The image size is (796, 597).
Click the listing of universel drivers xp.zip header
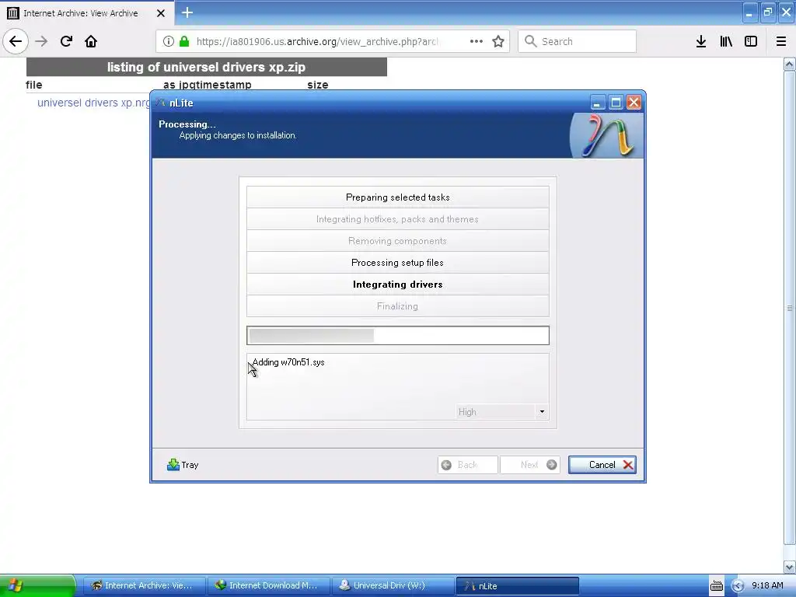pyautogui.click(x=207, y=67)
